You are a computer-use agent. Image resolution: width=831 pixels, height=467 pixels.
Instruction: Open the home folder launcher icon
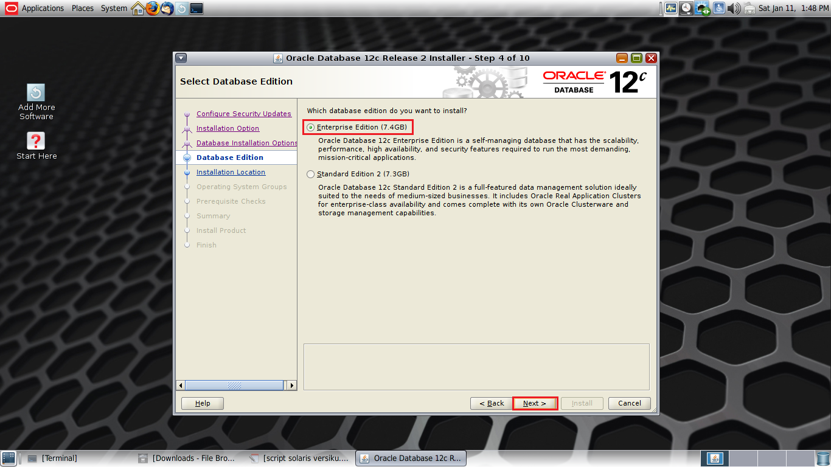click(x=138, y=8)
